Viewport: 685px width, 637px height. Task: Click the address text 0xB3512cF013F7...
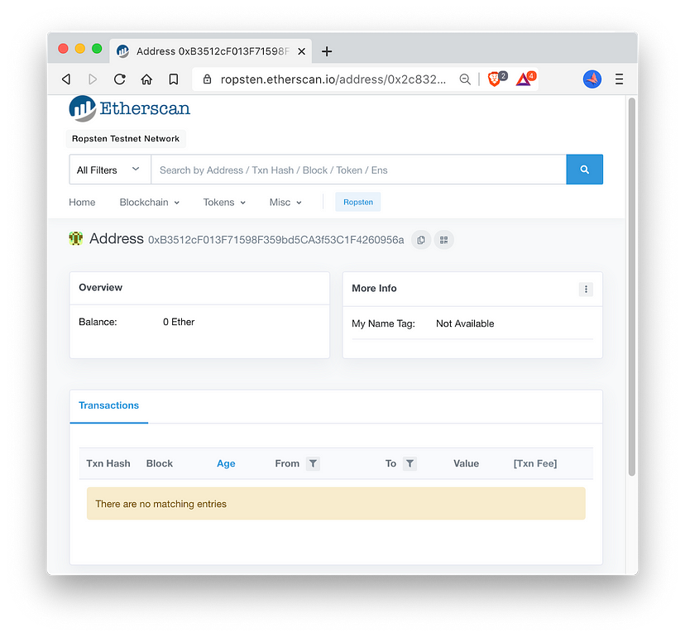pos(276,240)
